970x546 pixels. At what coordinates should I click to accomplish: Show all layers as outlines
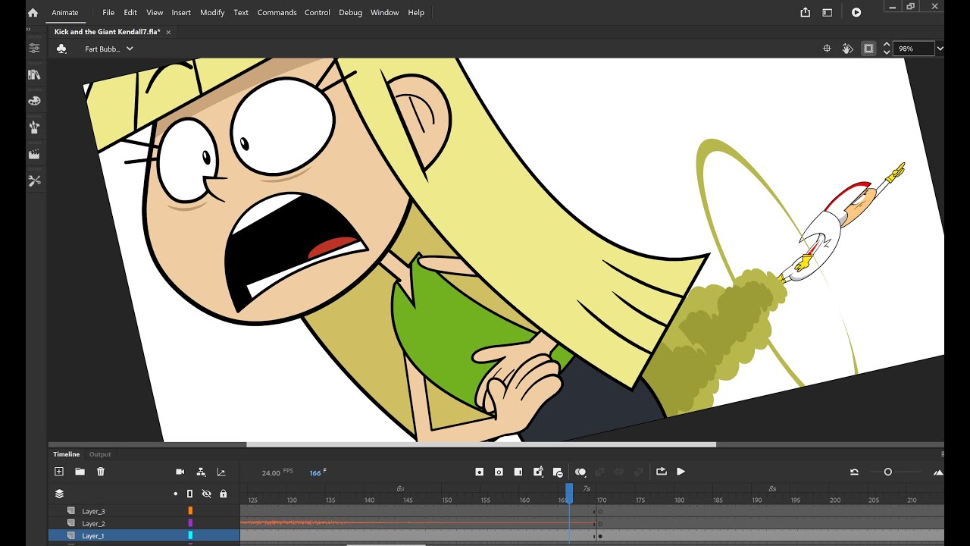pos(189,494)
